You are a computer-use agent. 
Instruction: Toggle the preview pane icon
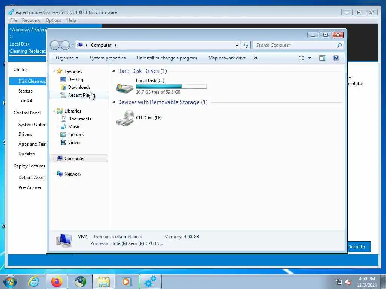(x=322, y=58)
